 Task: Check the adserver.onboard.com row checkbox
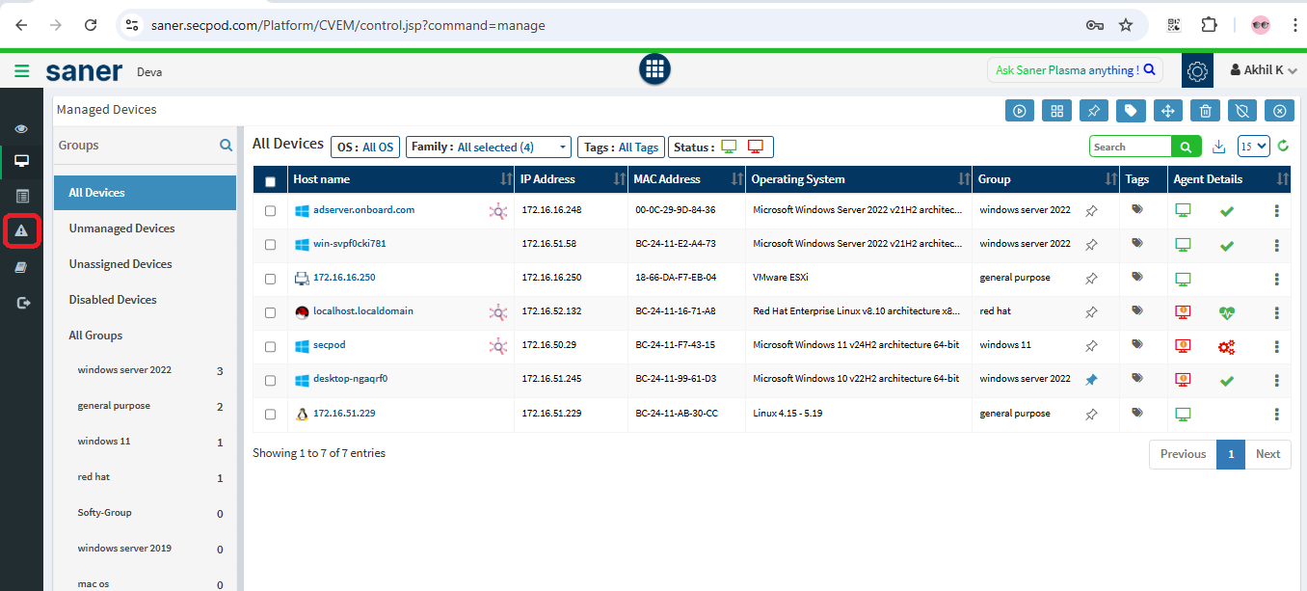(x=270, y=210)
